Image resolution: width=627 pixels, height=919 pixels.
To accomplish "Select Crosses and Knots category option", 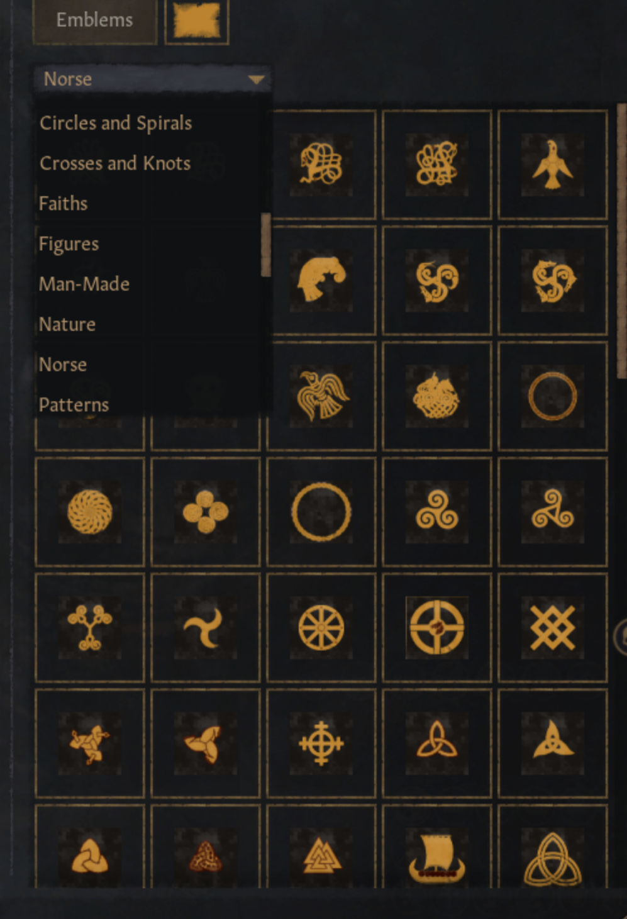I will 115,163.
